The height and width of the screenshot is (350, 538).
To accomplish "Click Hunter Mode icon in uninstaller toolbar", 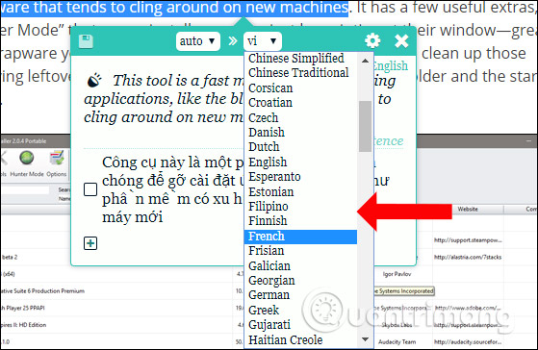I will pyautogui.click(x=27, y=163).
